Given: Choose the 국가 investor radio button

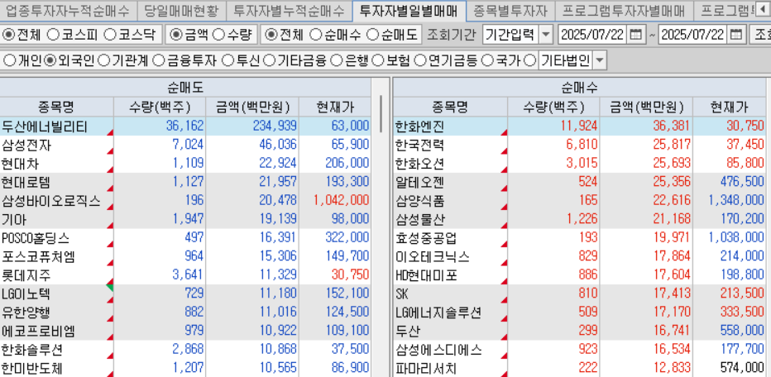Looking at the screenshot, I should 486,61.
